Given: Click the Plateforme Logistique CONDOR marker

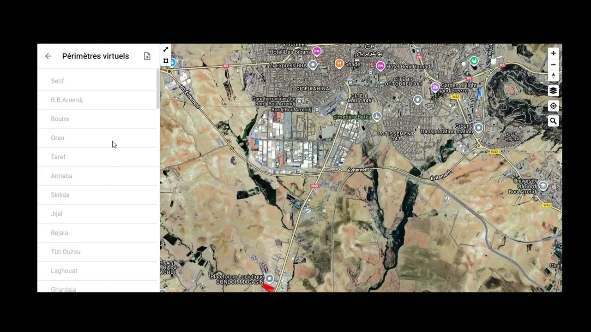Looking at the screenshot, I should click(269, 279).
